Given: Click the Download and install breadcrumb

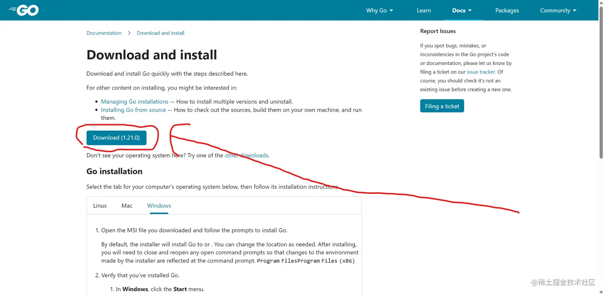Looking at the screenshot, I should [161, 33].
